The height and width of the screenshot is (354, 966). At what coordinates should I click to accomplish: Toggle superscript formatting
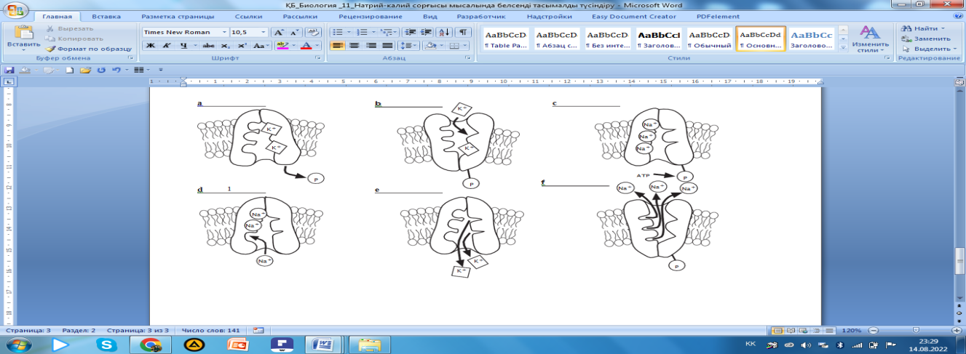coord(242,46)
